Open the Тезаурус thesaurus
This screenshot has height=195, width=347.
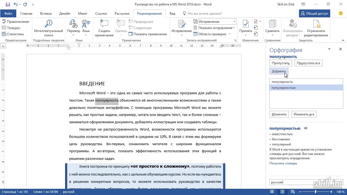11,28
